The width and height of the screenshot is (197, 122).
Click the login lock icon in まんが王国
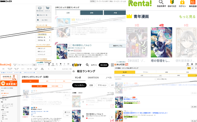[192, 65]
